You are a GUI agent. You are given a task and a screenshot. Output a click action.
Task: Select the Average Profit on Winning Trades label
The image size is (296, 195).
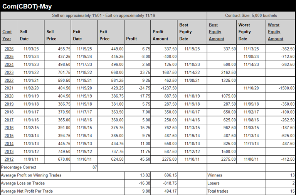[31, 175]
